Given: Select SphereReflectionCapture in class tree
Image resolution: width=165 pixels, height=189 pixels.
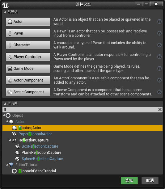Looking at the screenshot, I should click(x=82, y=159).
